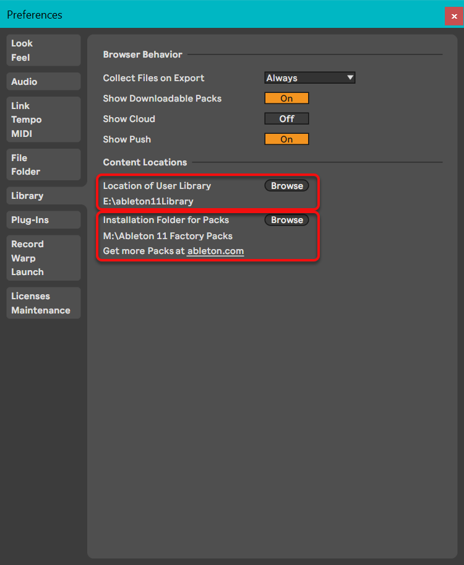Open the Link Tempo MIDI tab

click(x=43, y=120)
